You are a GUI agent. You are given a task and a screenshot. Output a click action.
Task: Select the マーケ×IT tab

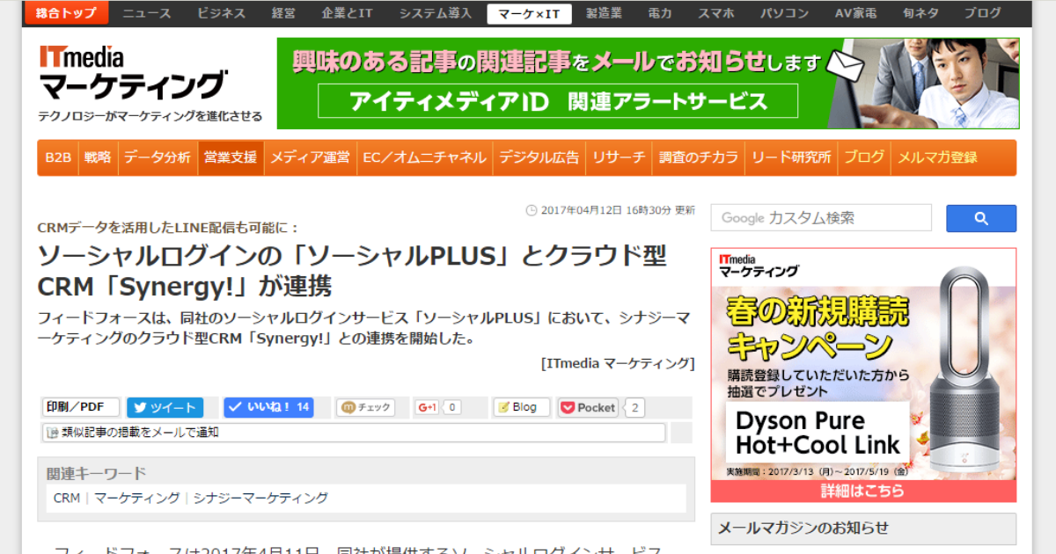coord(529,13)
